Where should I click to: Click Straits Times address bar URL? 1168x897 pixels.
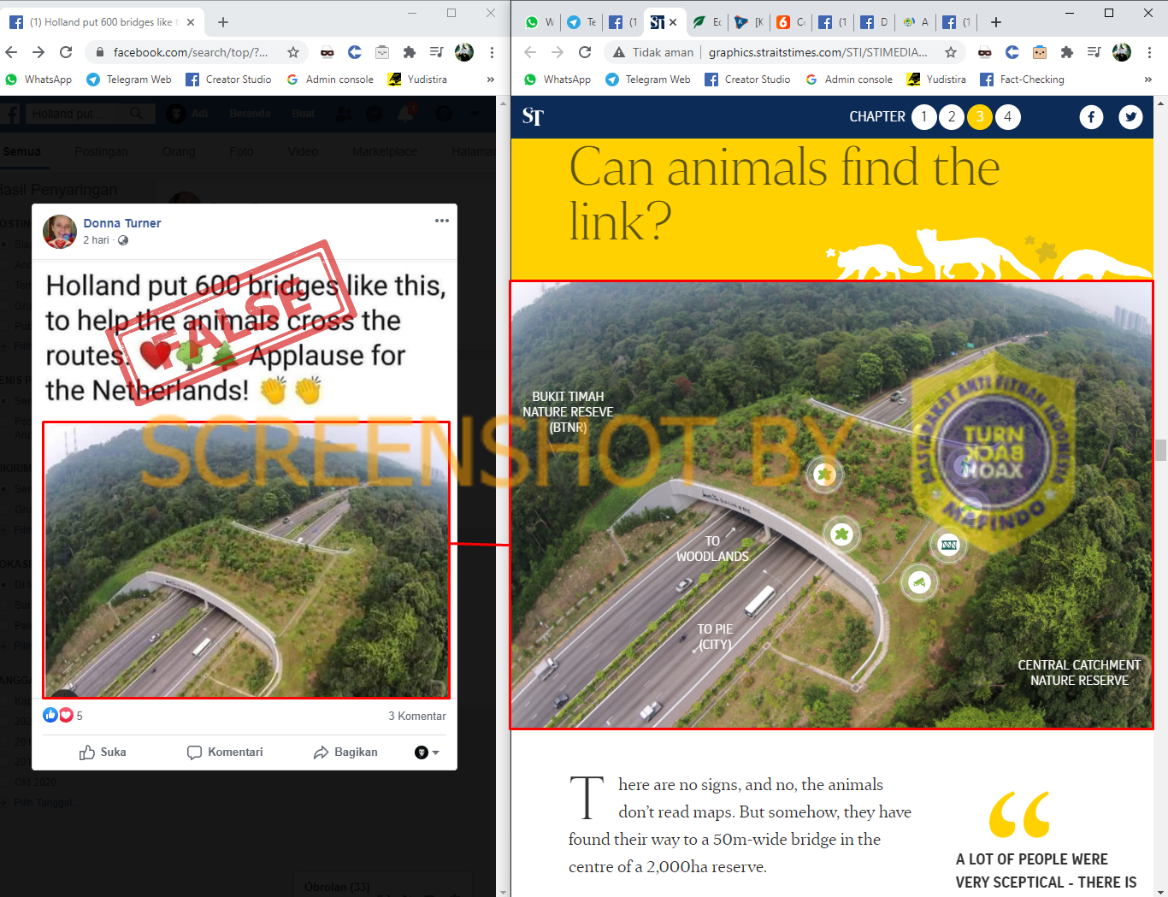tap(818, 52)
